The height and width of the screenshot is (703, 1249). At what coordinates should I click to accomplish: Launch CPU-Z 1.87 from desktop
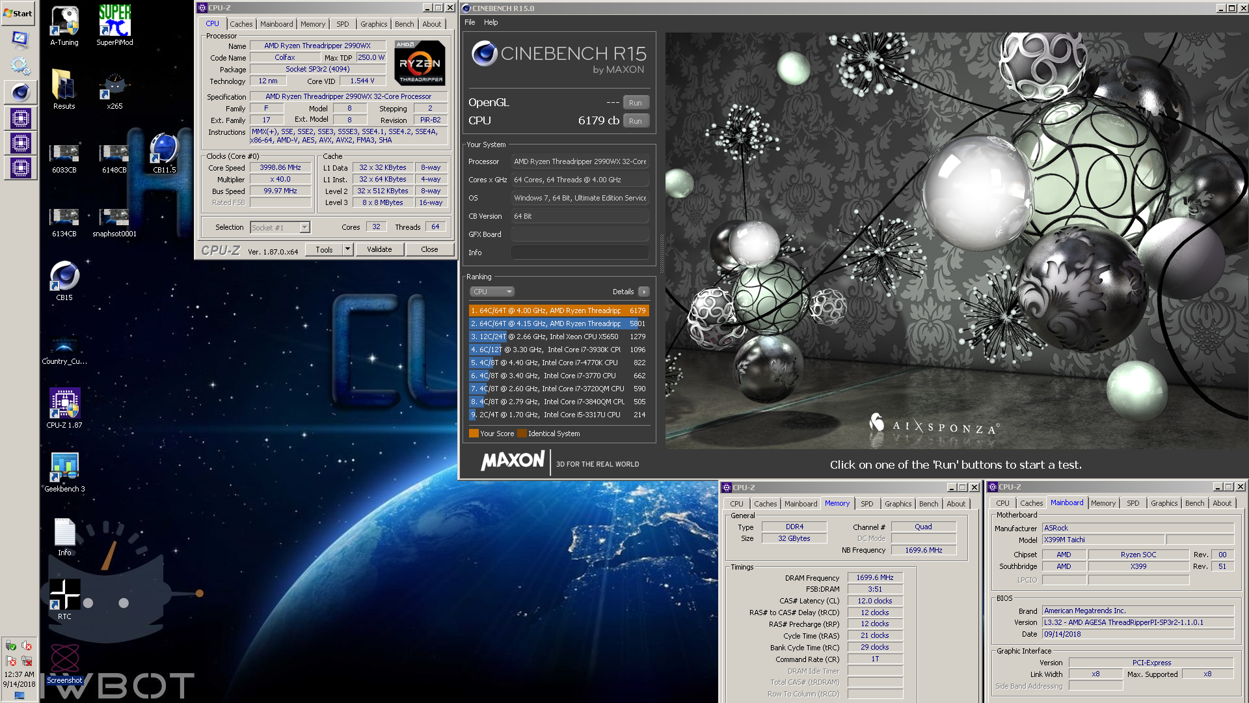[x=64, y=408]
